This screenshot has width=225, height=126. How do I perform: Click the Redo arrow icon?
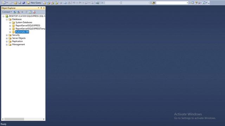80,3
